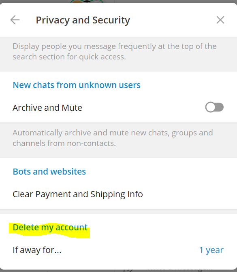Open the If away for... setting

(118, 250)
